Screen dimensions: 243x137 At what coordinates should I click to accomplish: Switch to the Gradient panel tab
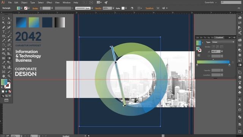tap(219, 38)
